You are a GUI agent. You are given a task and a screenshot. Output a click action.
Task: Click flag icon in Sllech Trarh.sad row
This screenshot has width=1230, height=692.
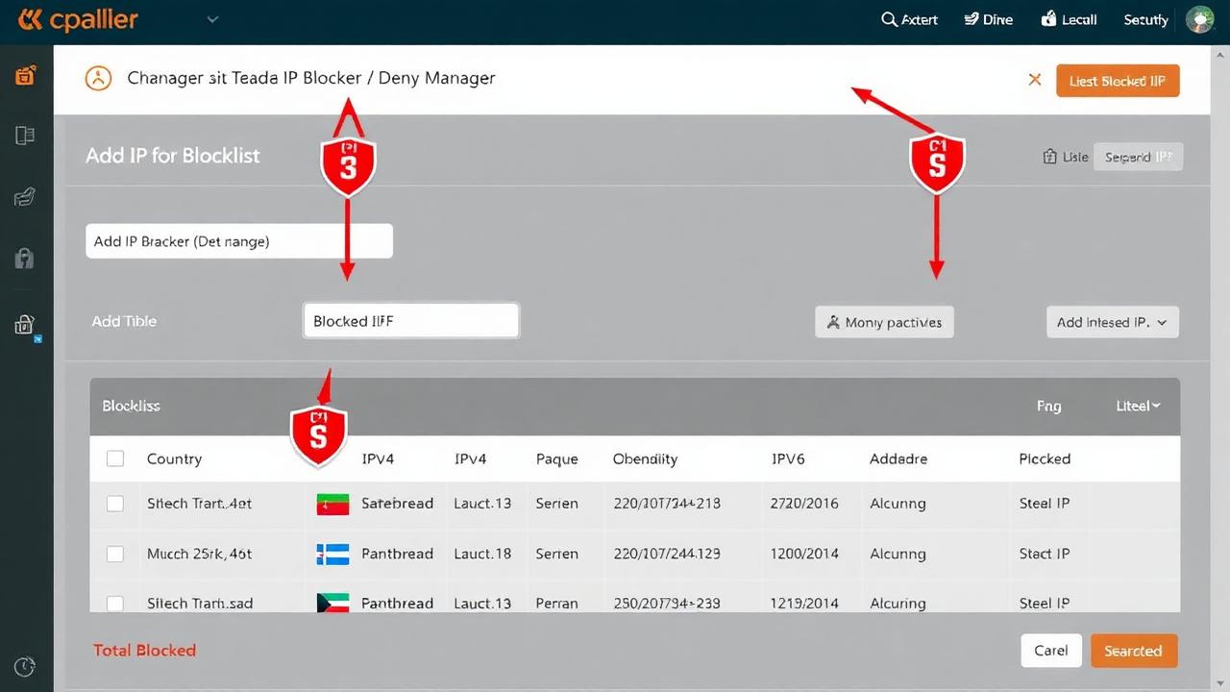[x=332, y=604]
